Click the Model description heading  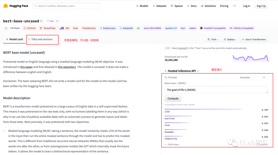[x=17, y=98]
